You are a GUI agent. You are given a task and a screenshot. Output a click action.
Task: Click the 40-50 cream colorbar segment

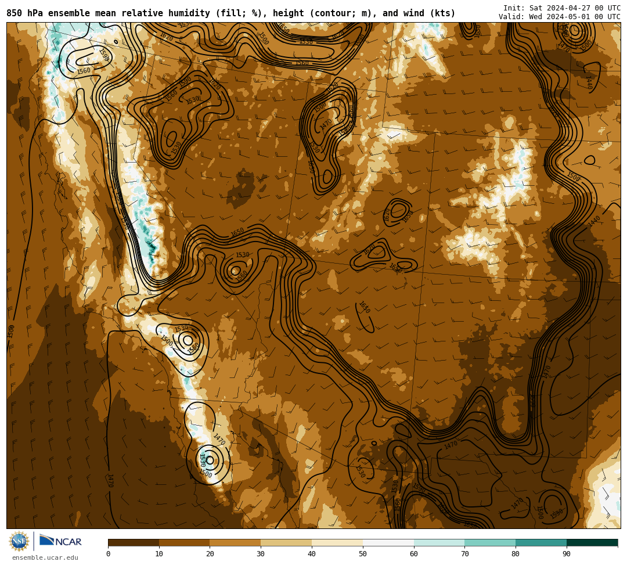point(337,542)
